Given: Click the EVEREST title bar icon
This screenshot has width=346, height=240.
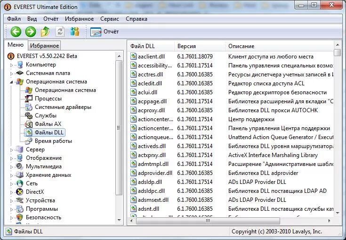Looking at the screenshot, I should (x=7, y=7).
